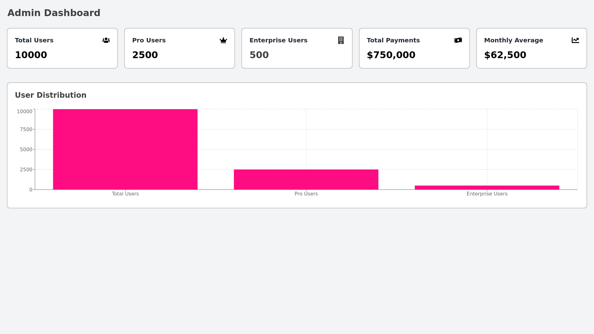Click the 10000 total users value
This screenshot has height=334, width=594.
(x=31, y=55)
